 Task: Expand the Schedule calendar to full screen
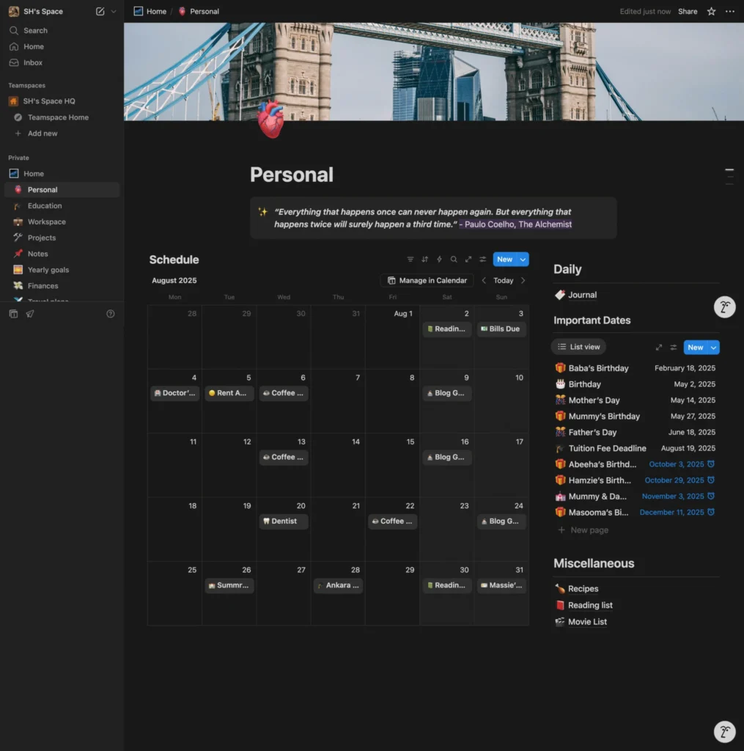tap(468, 259)
